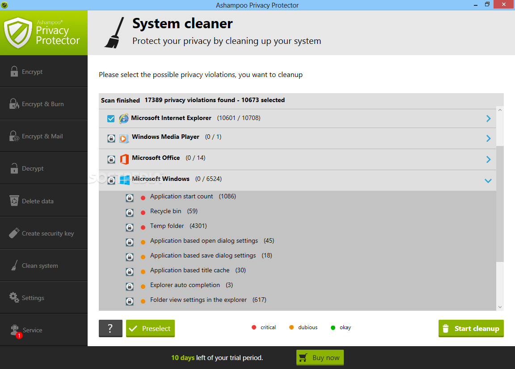Open the Encrypt & Burn section
This screenshot has width=515, height=369.
pos(44,103)
